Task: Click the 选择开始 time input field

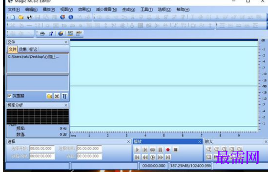Action: click(42, 149)
